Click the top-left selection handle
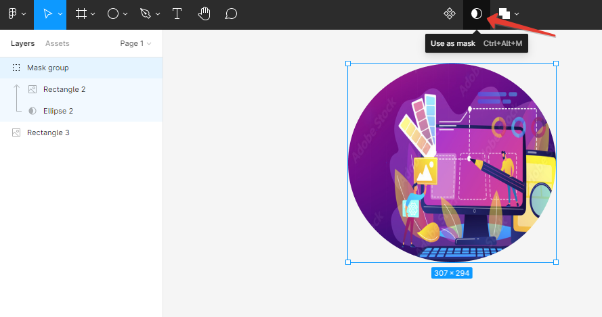The image size is (602, 317). pyautogui.click(x=348, y=64)
